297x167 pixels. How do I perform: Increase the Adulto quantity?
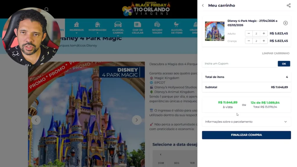pos(264,34)
